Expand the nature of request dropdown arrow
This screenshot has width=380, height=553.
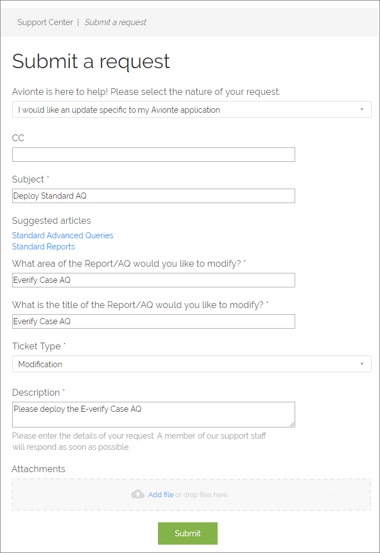coord(362,109)
